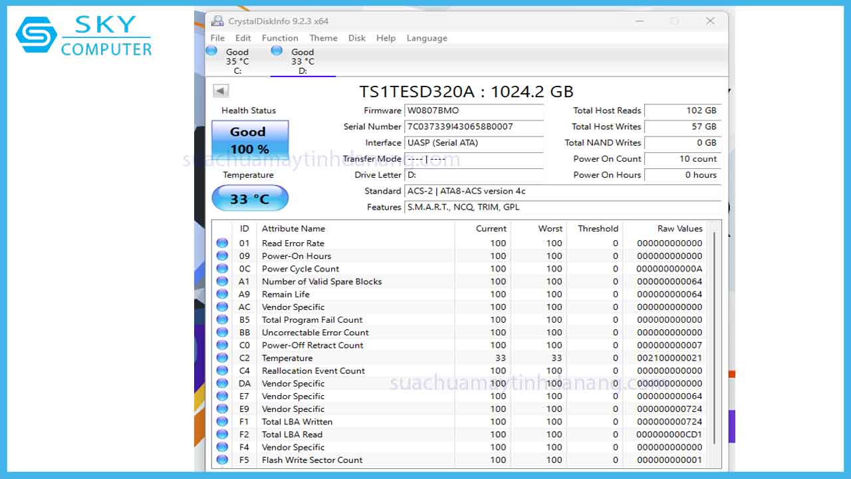Click the back arrow navigation button
Viewport: 851px width, 479px height.
pyautogui.click(x=219, y=89)
